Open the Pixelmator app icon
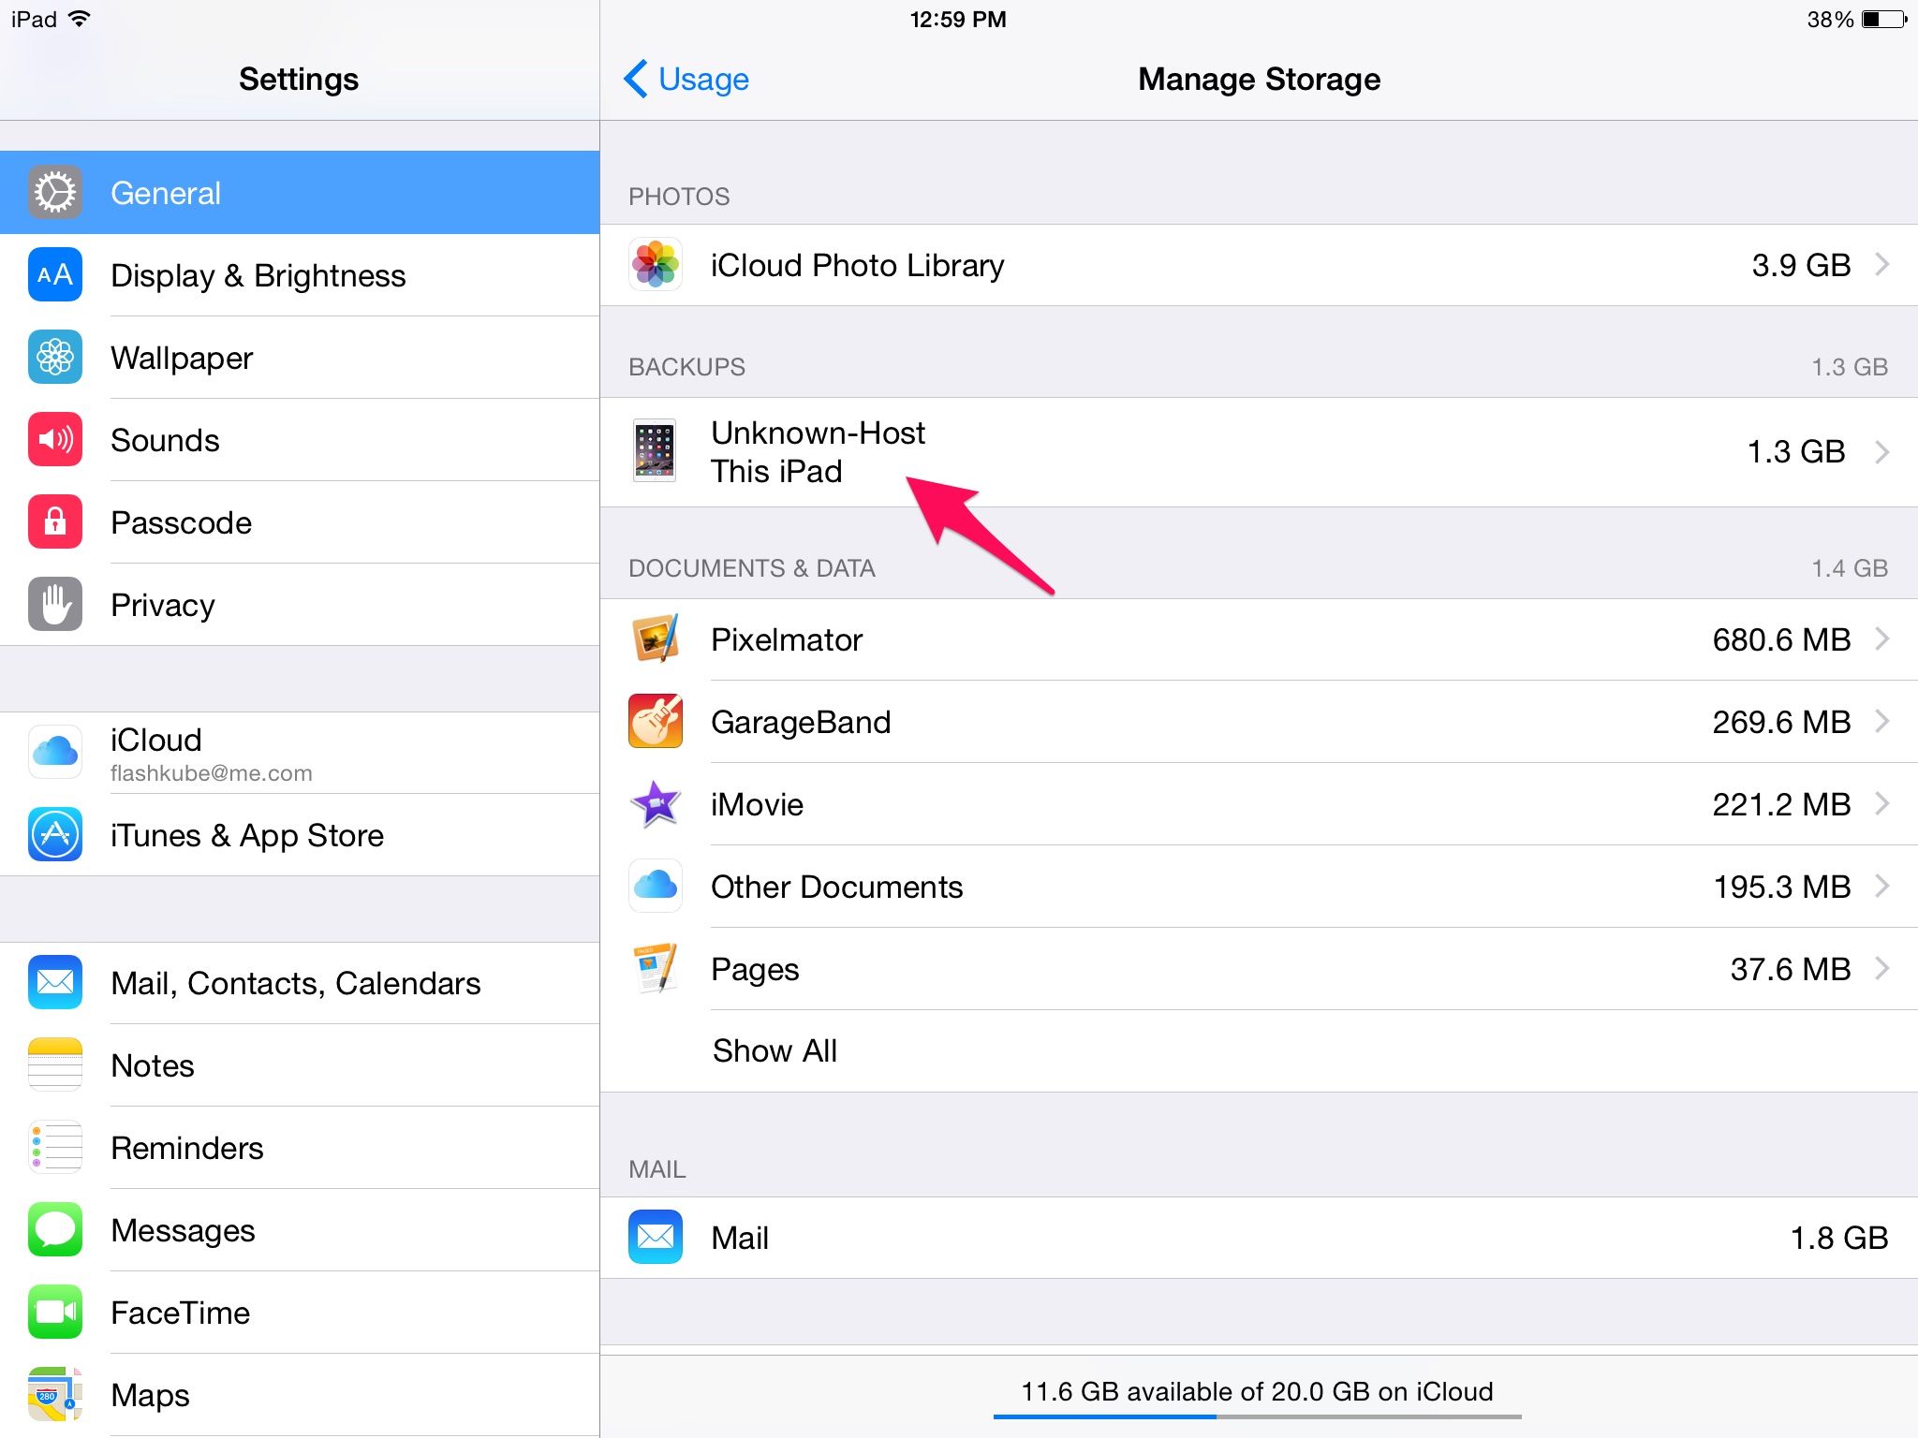The image size is (1918, 1438). [655, 639]
